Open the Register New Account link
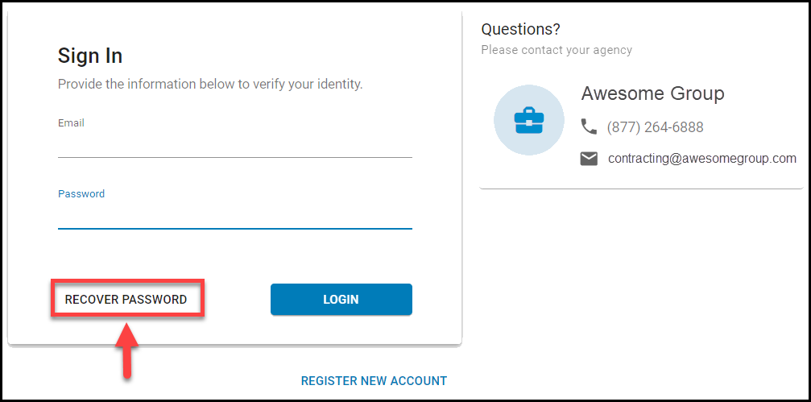The height and width of the screenshot is (402, 811). (374, 381)
